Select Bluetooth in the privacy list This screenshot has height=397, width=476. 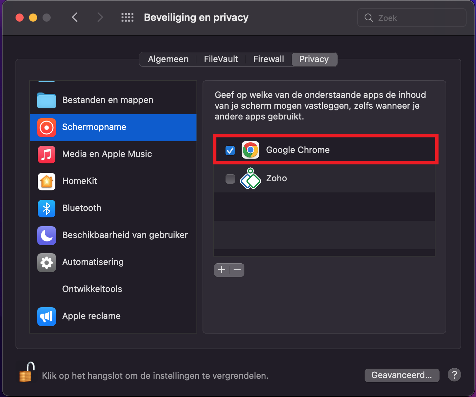(x=113, y=209)
